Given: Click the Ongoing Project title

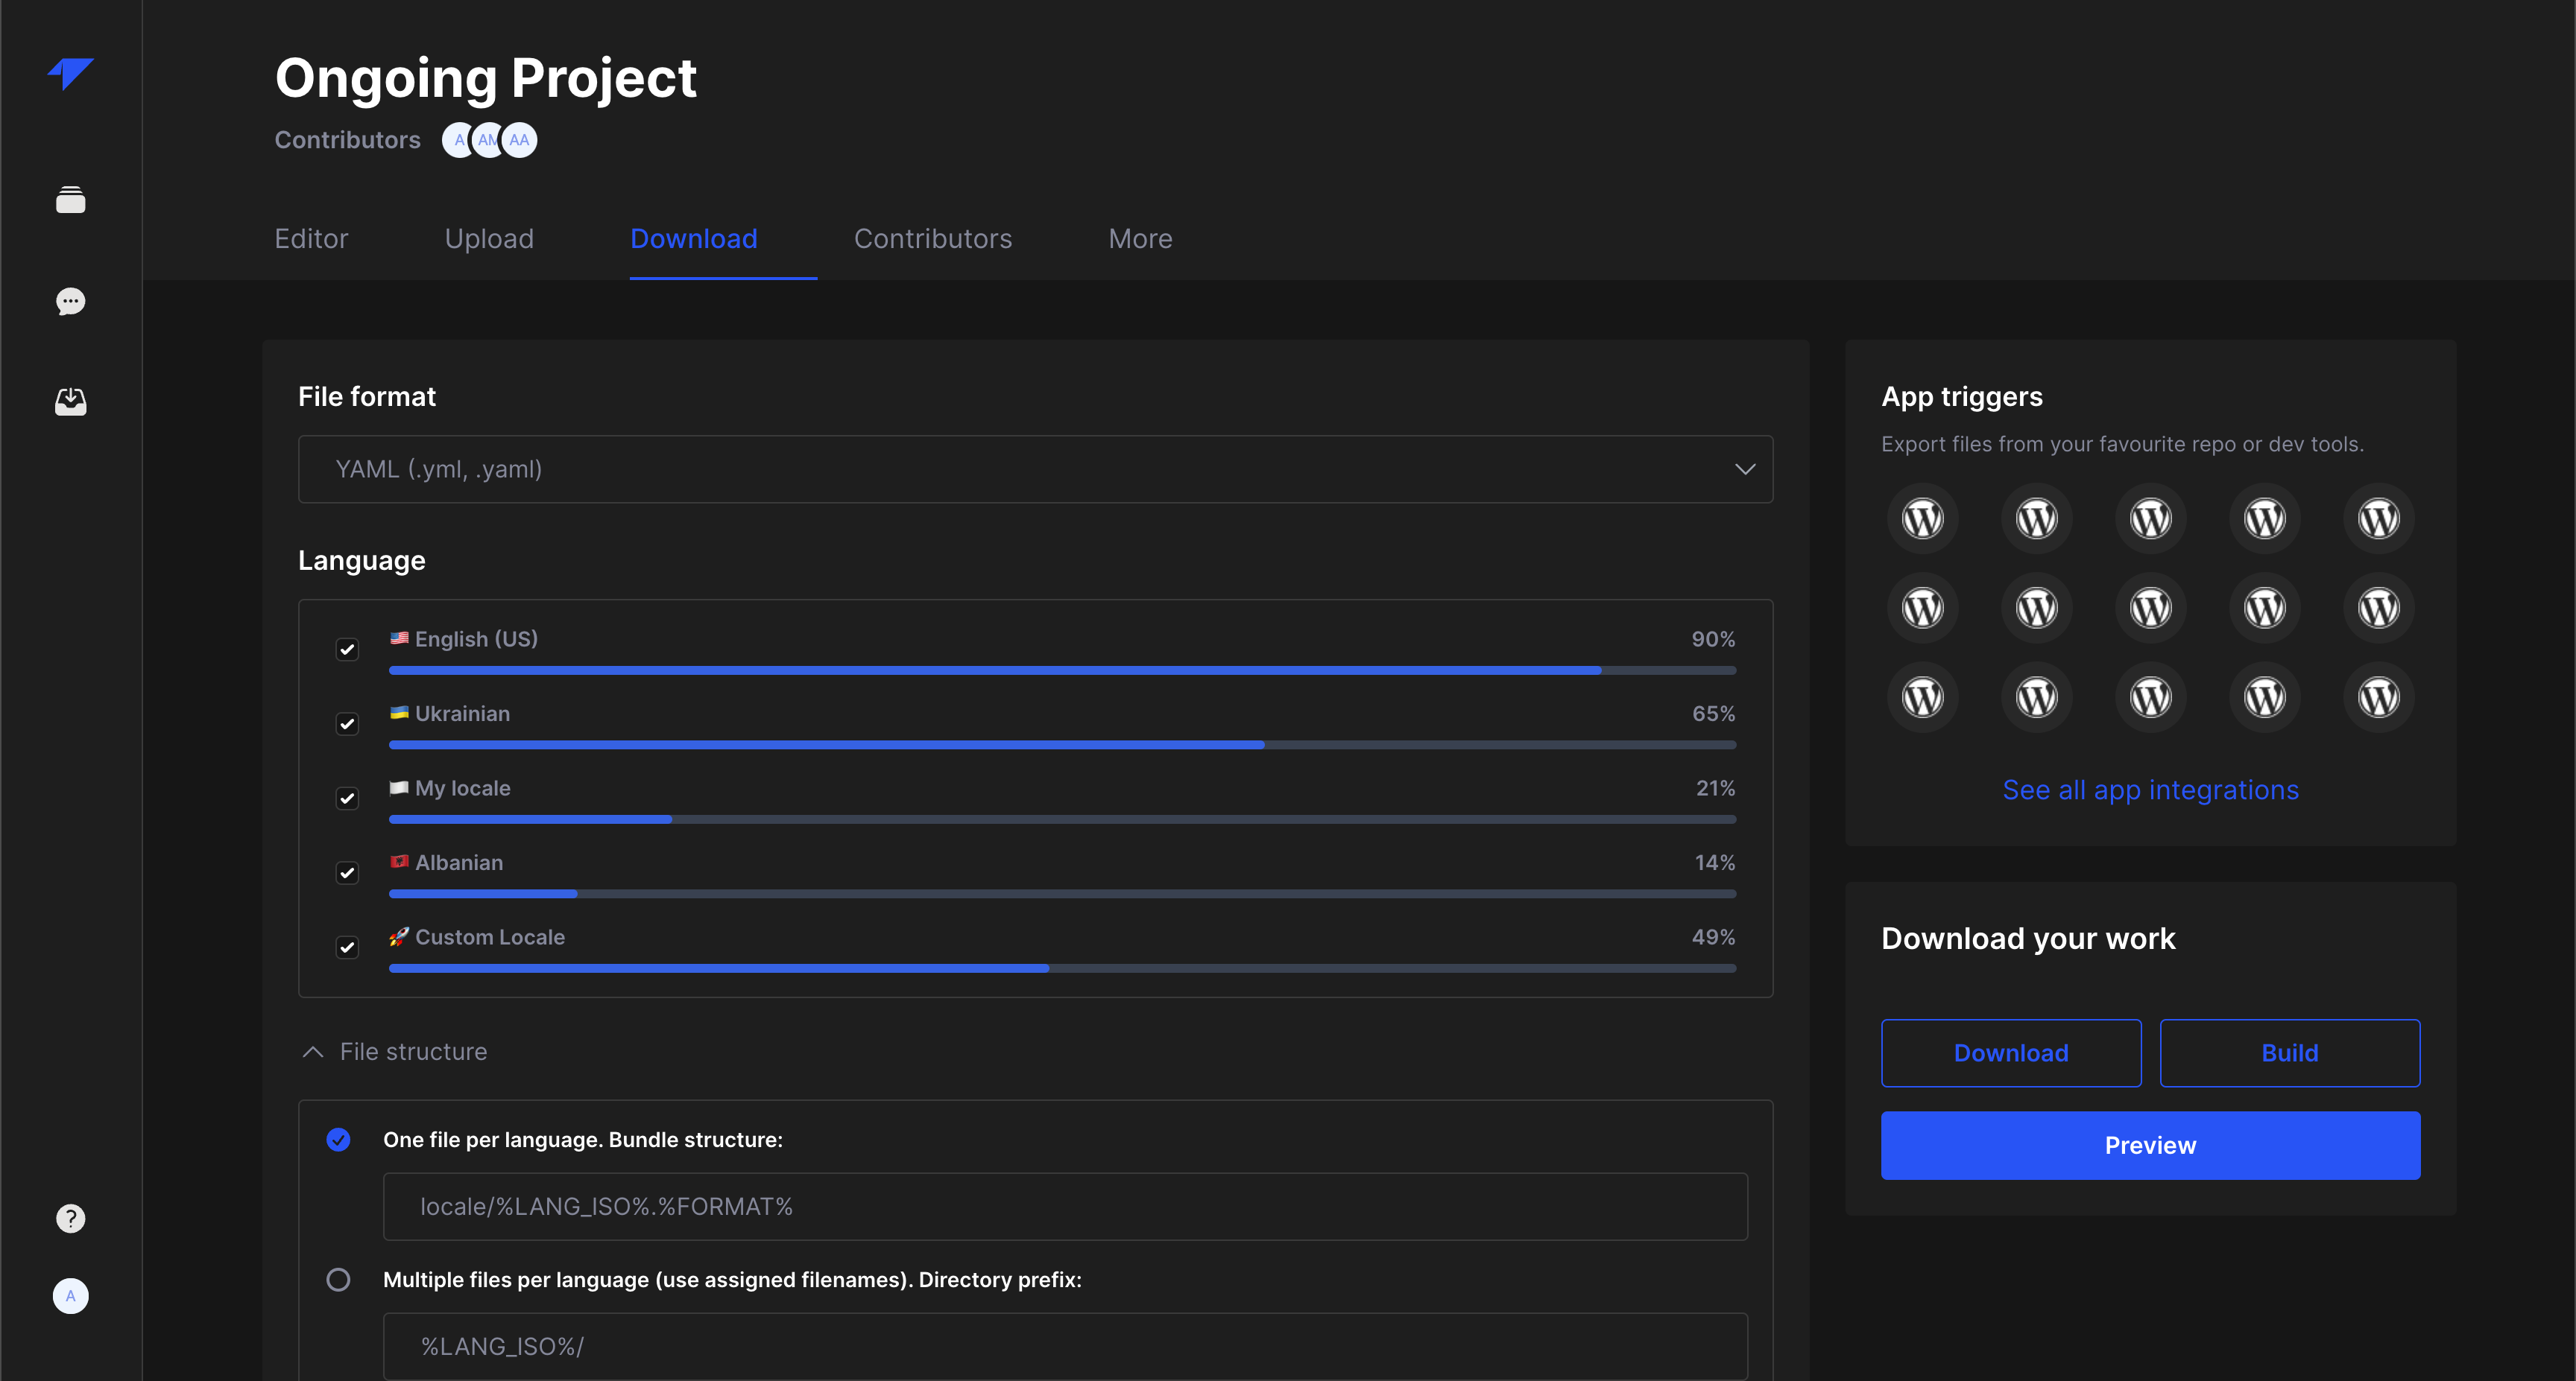Looking at the screenshot, I should [486, 78].
